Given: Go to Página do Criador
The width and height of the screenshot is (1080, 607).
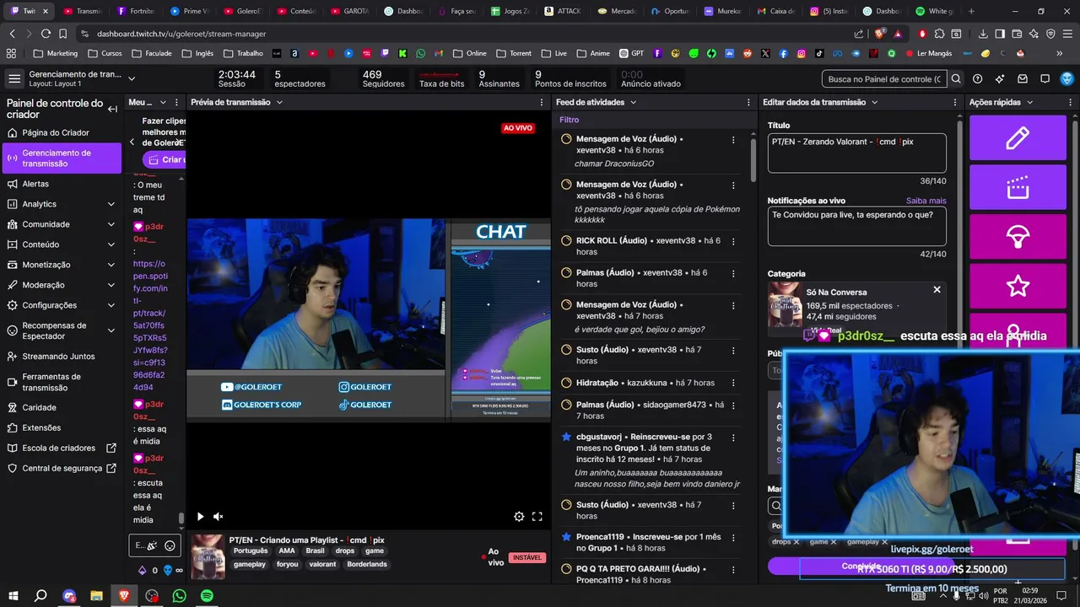Looking at the screenshot, I should [62, 132].
